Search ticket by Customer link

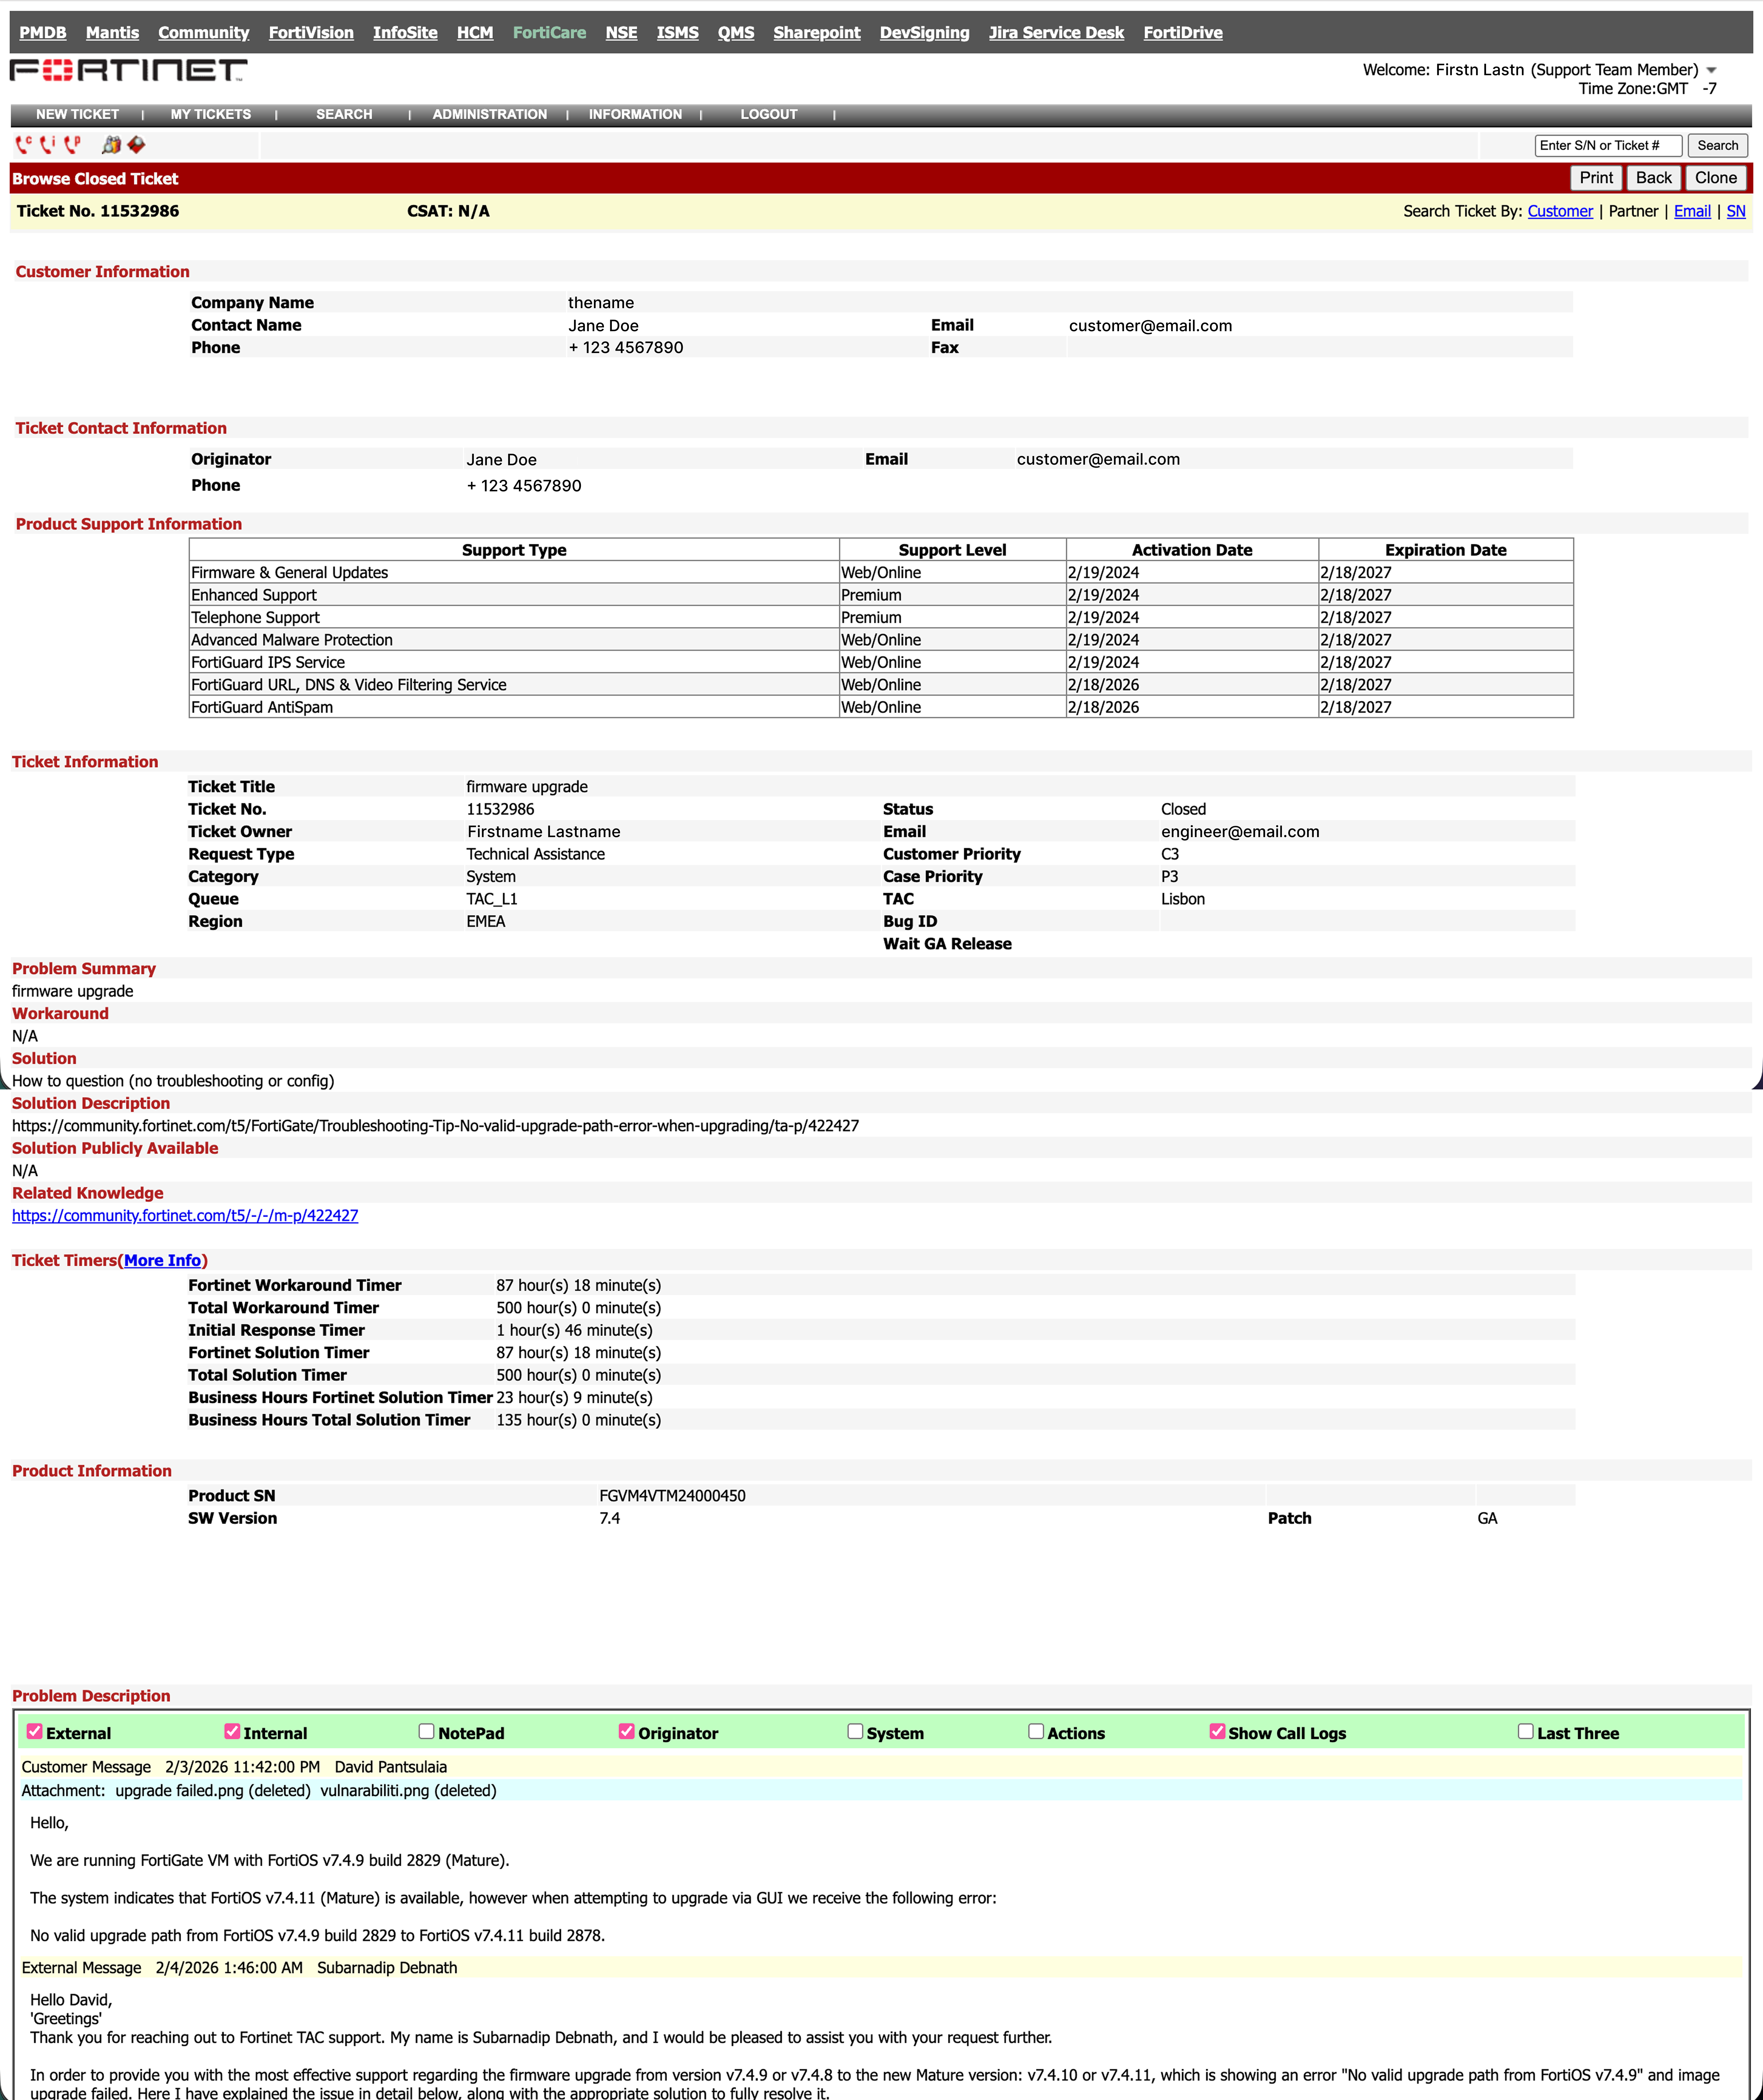coord(1560,211)
